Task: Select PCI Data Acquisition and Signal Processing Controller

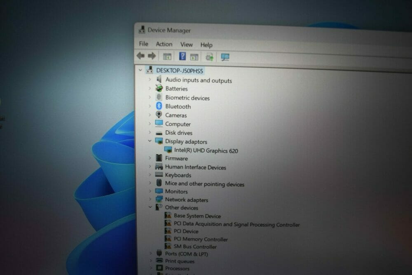Action: click(x=236, y=224)
